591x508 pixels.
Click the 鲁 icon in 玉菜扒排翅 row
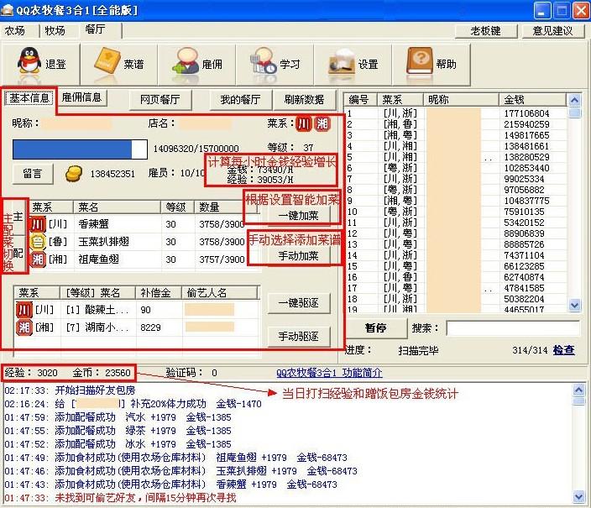click(x=38, y=241)
